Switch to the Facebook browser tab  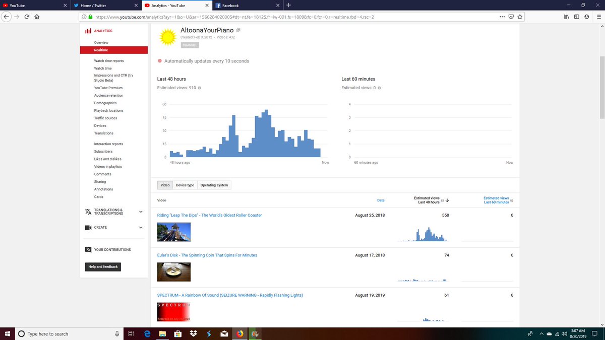click(x=247, y=5)
